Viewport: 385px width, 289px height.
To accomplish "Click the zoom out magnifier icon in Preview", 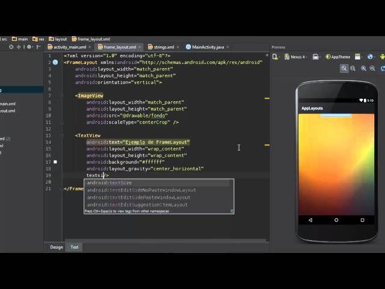I will coord(372,69).
